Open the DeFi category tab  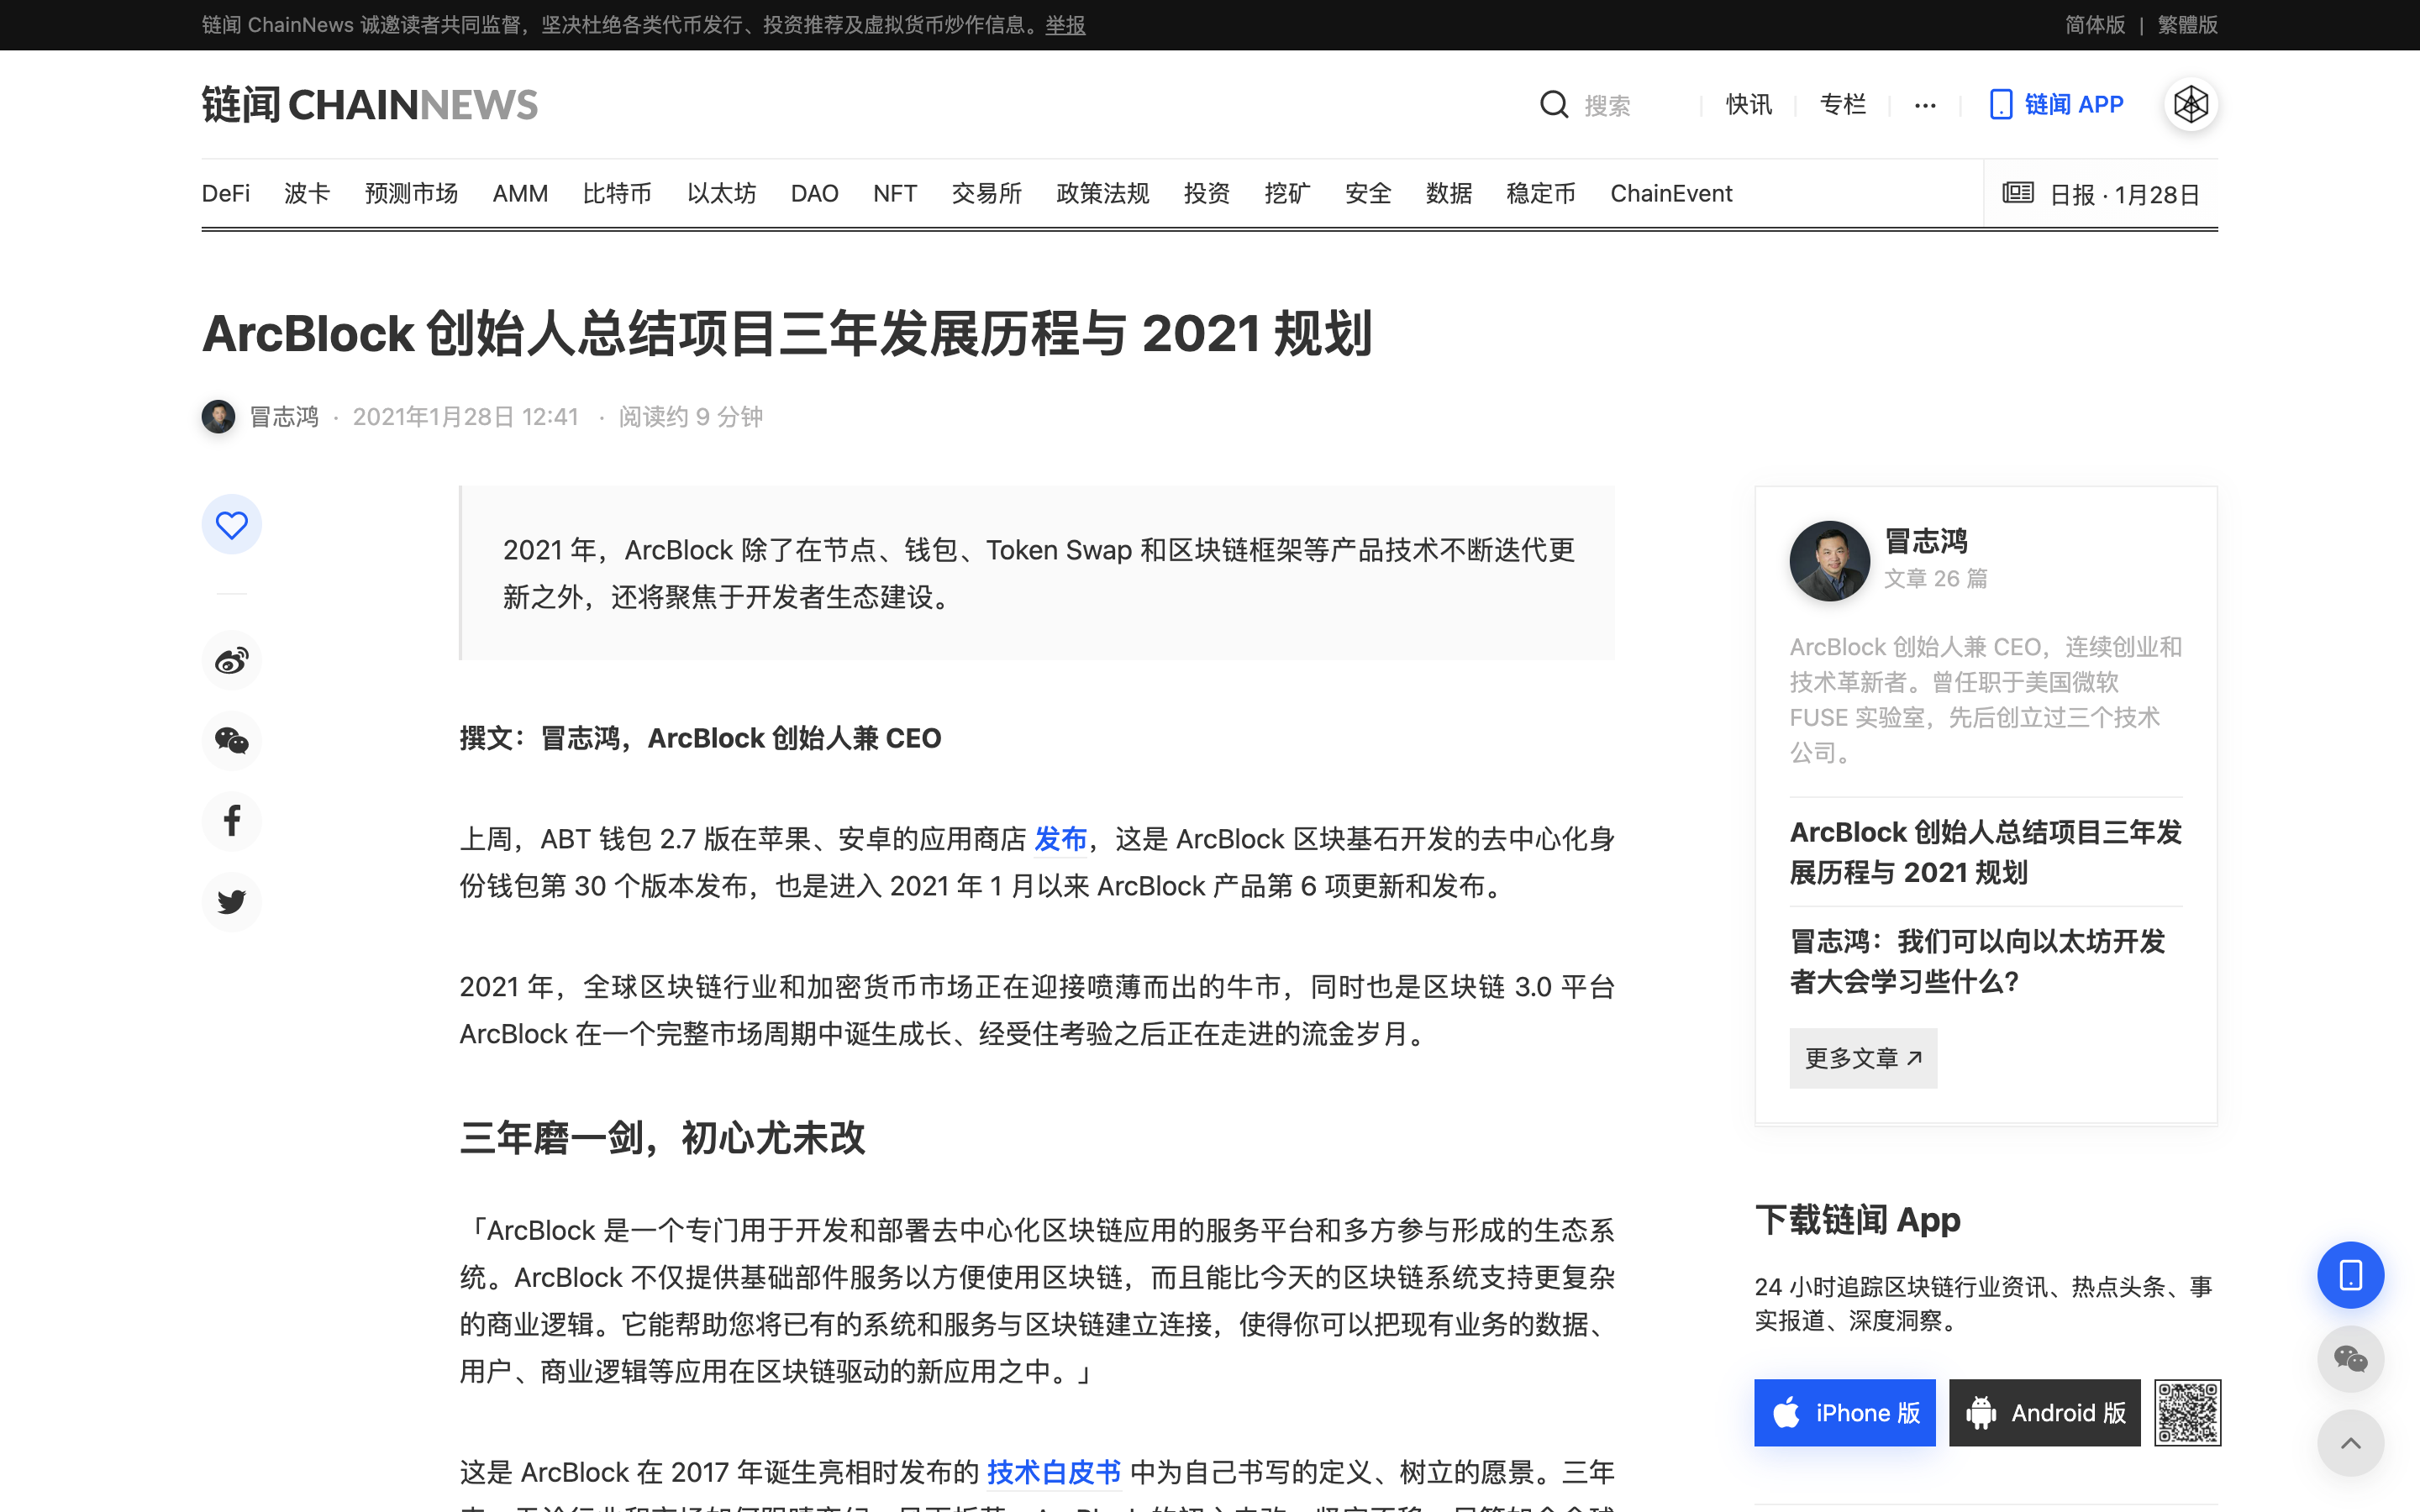226,193
